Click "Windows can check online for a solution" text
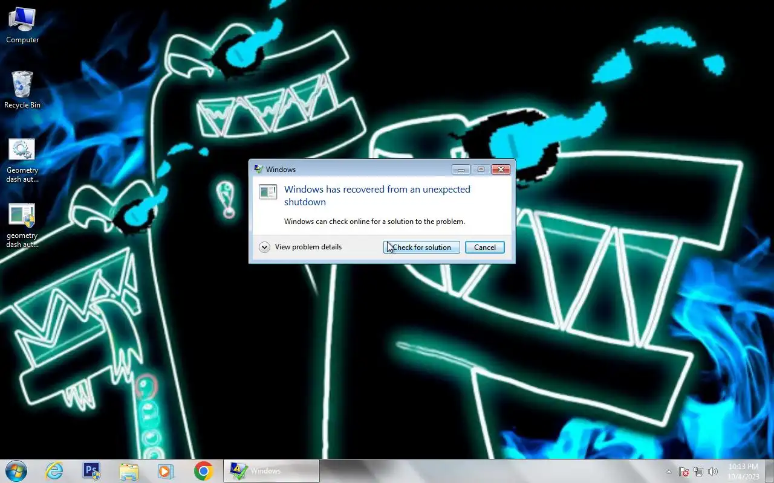Image resolution: width=774 pixels, height=483 pixels. tap(375, 222)
